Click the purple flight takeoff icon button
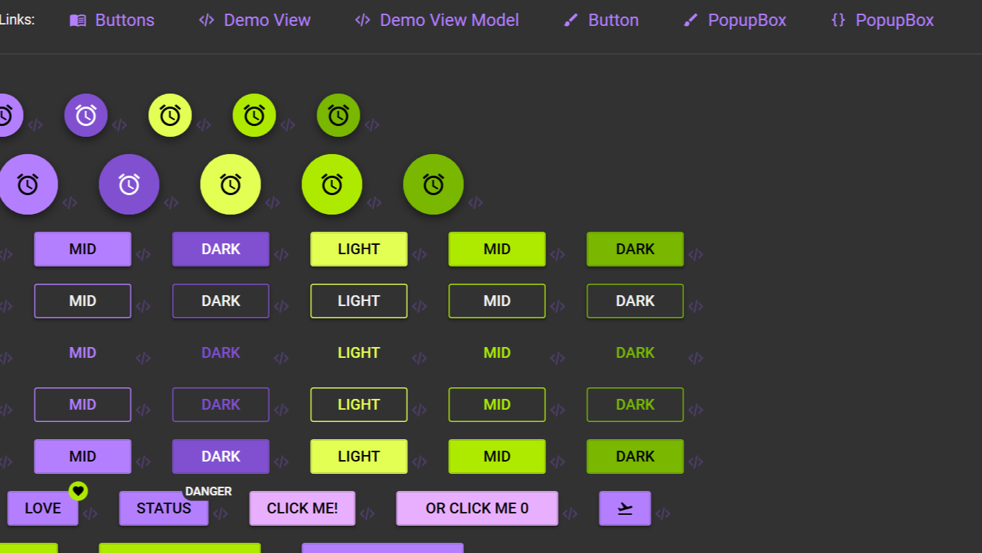The width and height of the screenshot is (982, 553). pyautogui.click(x=624, y=508)
